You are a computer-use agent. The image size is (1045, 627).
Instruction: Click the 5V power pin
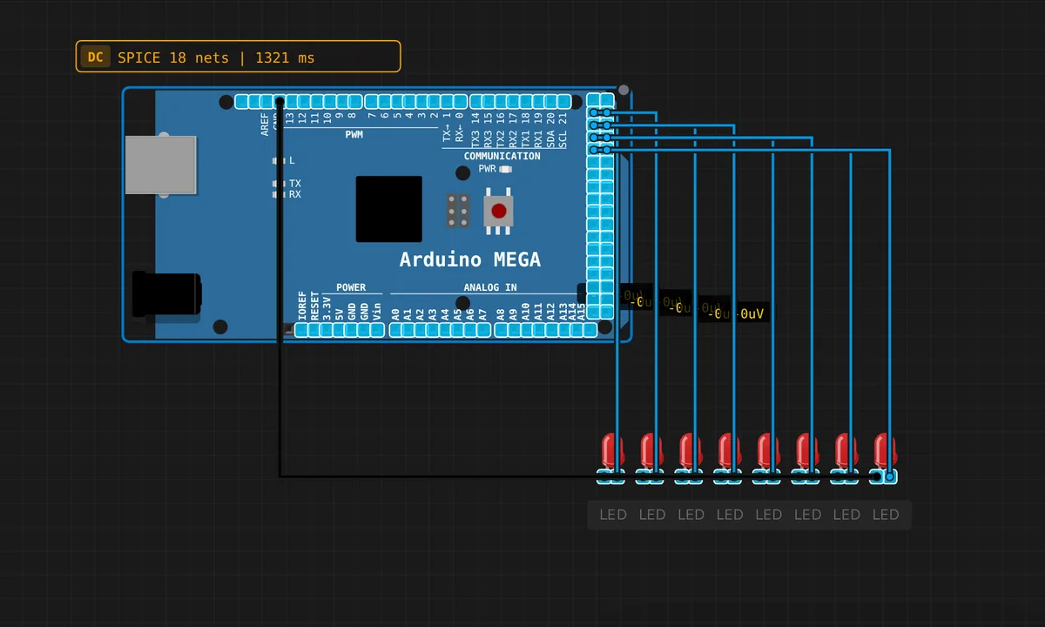[339, 330]
